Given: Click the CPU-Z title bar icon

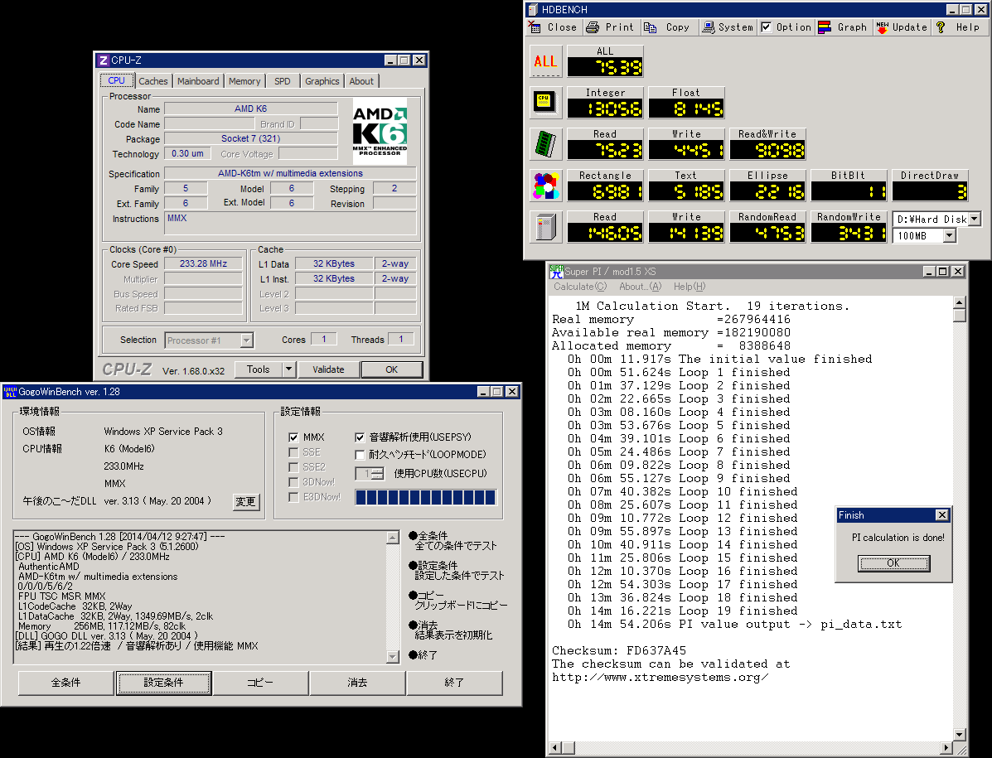Looking at the screenshot, I should (104, 60).
